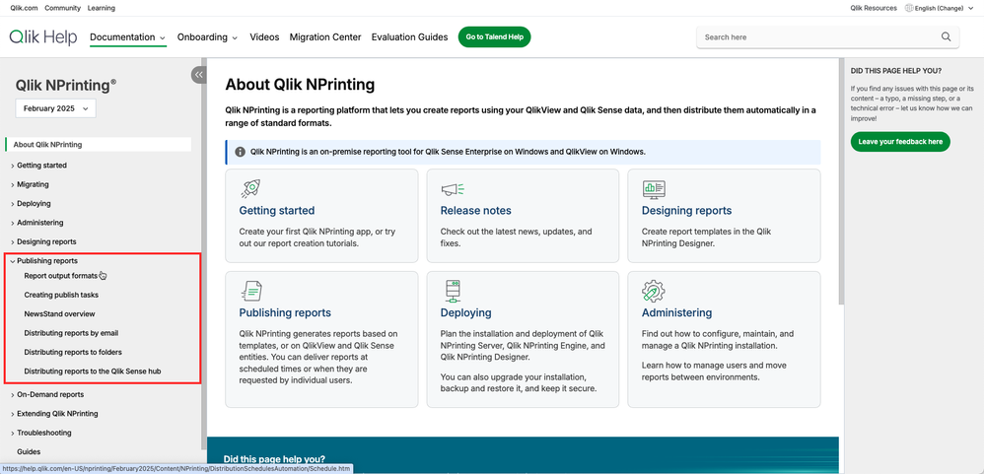Viewport: 984px width, 474px height.
Task: Open the February 2025 version dropdown
Action: click(56, 108)
